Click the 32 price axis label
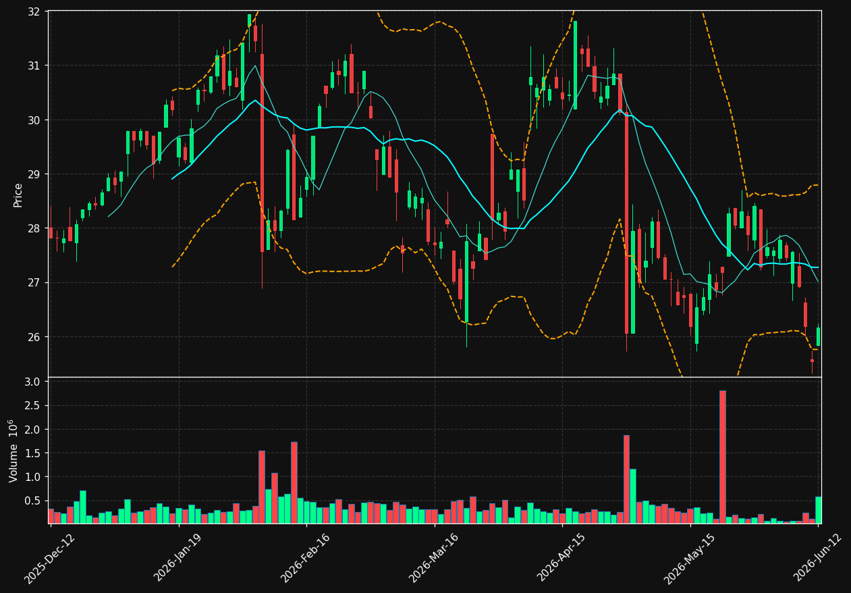Image resolution: width=851 pixels, height=593 pixels. point(33,11)
